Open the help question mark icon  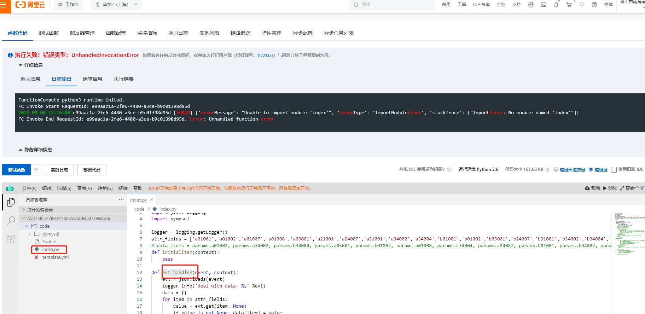tap(594, 5)
